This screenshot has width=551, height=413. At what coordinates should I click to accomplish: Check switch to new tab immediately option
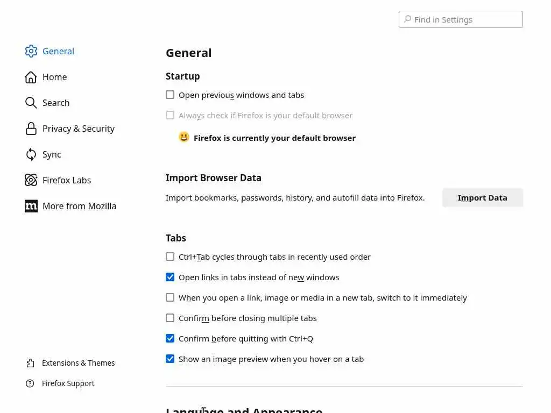coord(170,298)
